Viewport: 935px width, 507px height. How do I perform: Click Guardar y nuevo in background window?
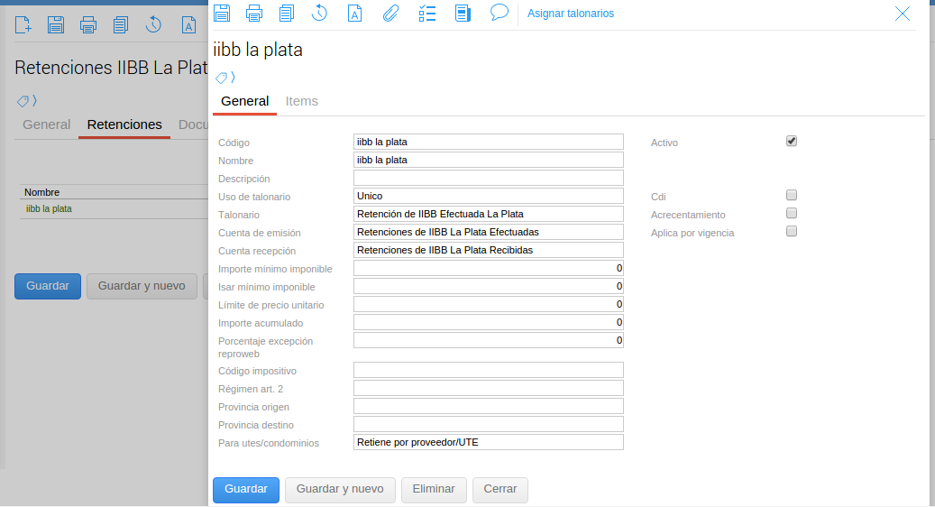pos(142,286)
